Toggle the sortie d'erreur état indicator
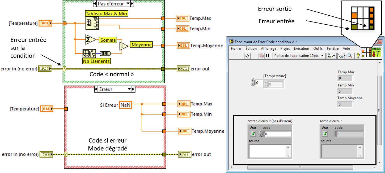This screenshot has width=385, height=173. pos(325,134)
